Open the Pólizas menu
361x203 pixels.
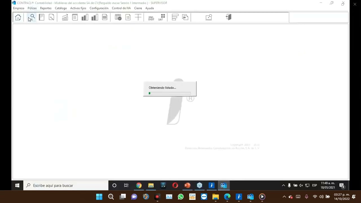32,8
